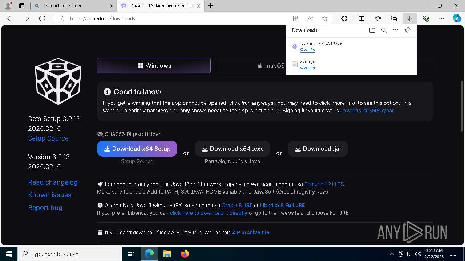Open Browser essentials icon

[426, 18]
